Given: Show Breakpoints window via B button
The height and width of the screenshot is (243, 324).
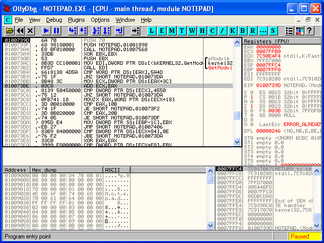Looking at the screenshot, I should (x=242, y=31).
